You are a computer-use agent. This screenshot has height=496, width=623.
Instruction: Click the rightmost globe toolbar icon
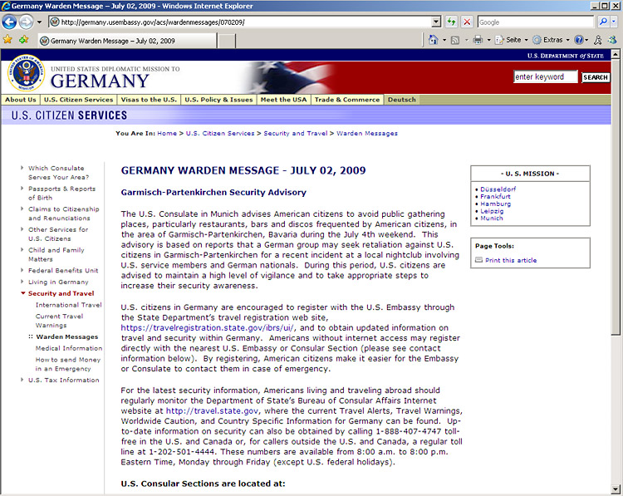pyautogui.click(x=612, y=40)
